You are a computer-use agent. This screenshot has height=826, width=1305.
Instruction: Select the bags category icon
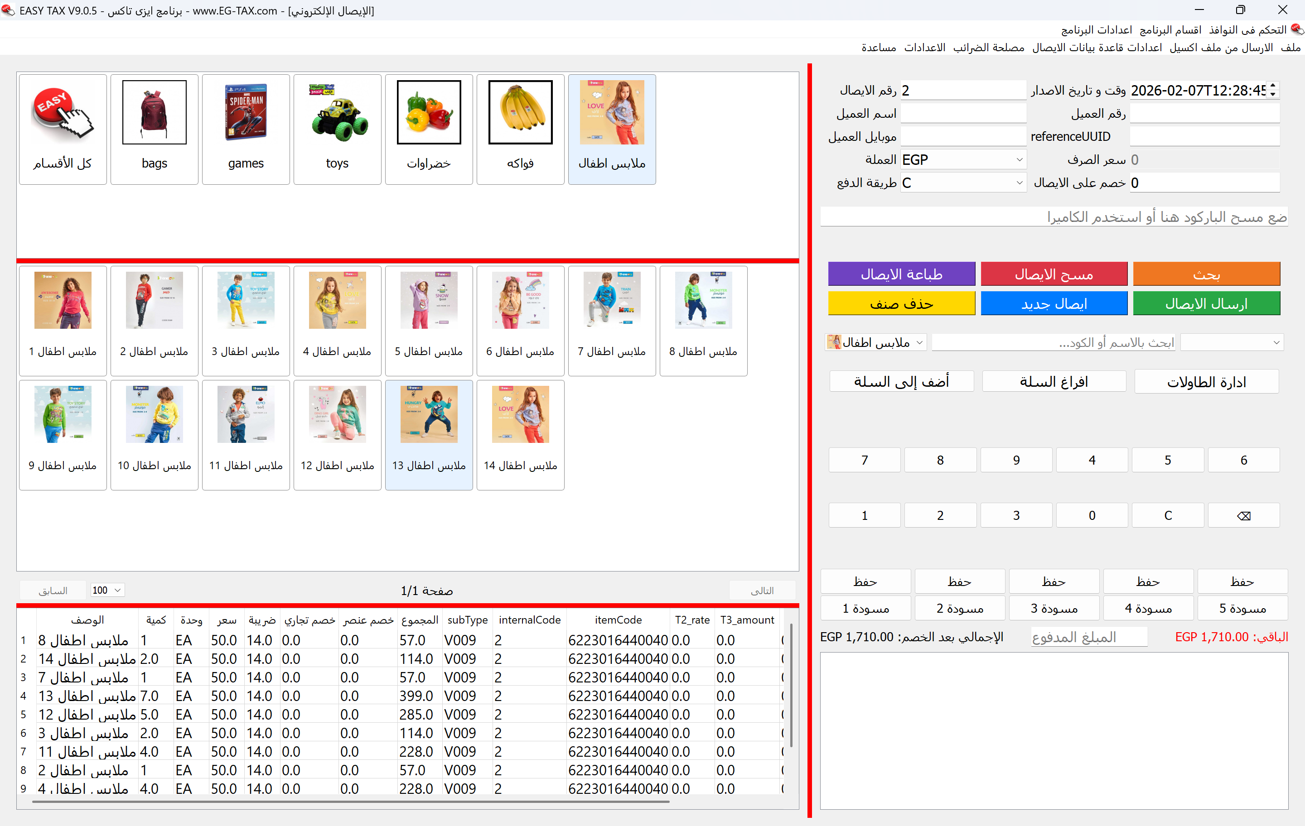pyautogui.click(x=155, y=113)
